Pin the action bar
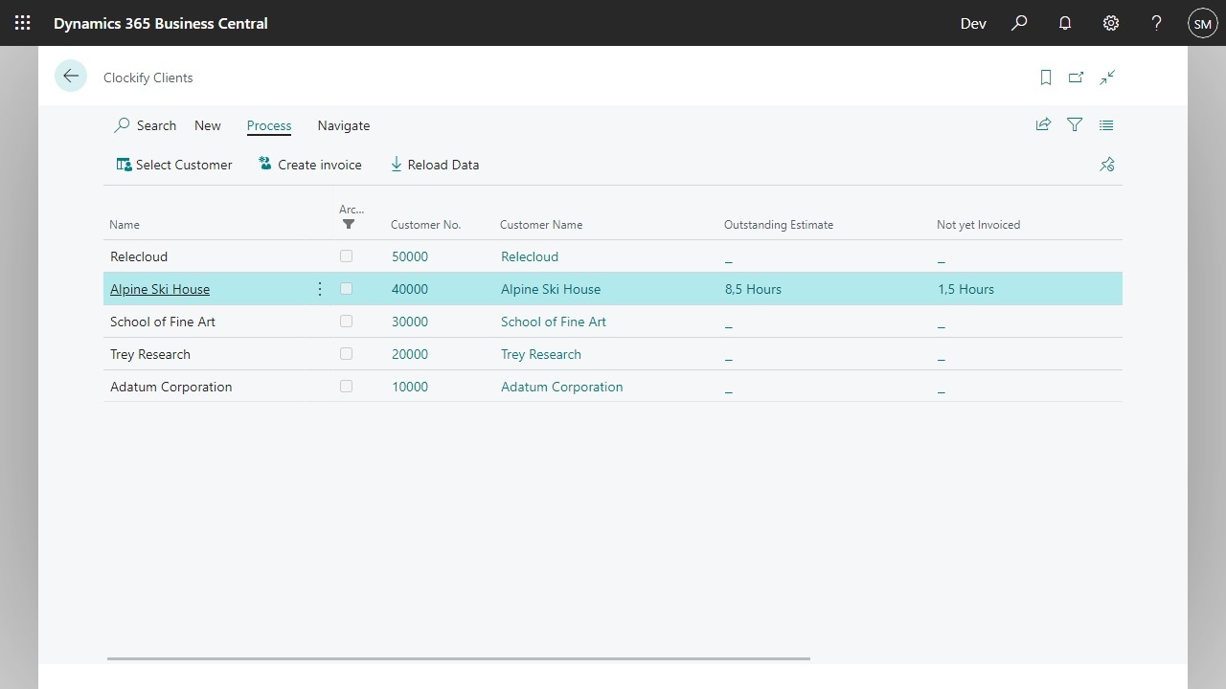Image resolution: width=1226 pixels, height=689 pixels. pos(1107,165)
